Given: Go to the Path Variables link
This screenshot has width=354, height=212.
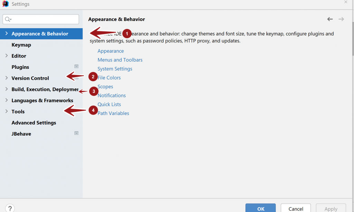Looking at the screenshot, I should [113, 113].
